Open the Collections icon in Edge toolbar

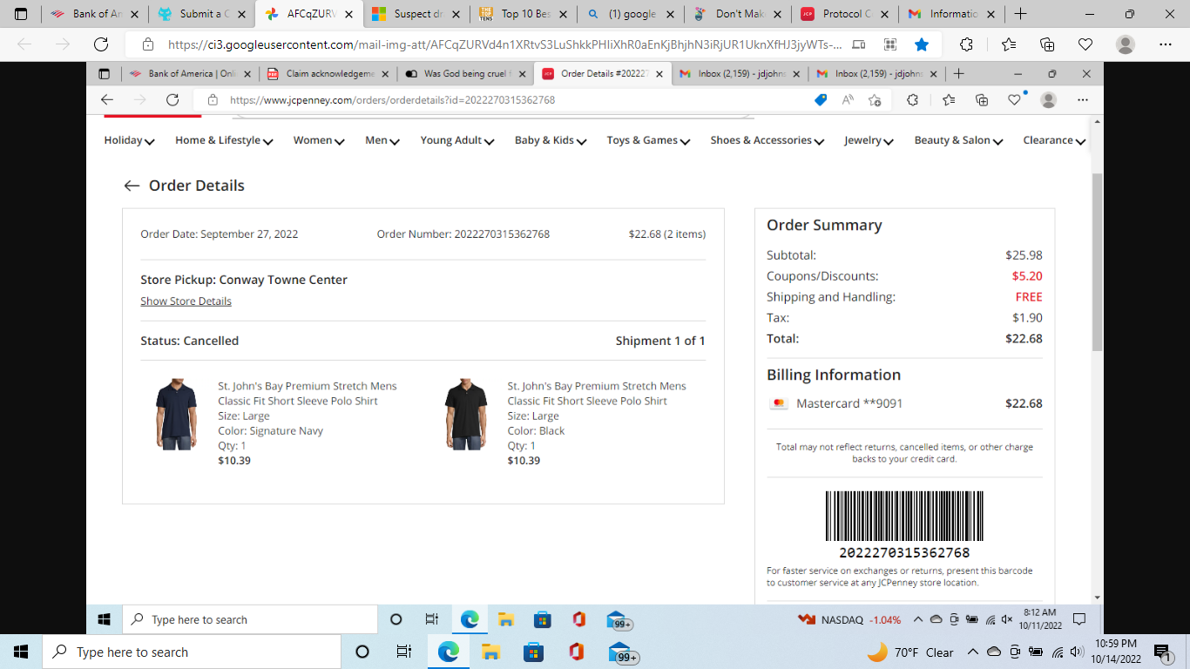pyautogui.click(x=982, y=102)
